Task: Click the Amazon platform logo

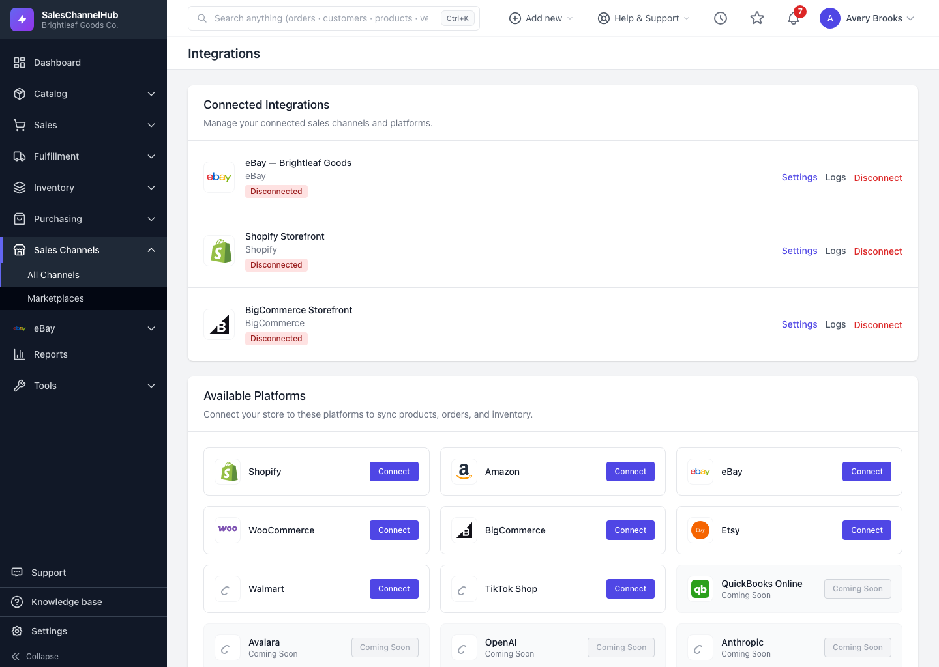Action: coord(464,472)
